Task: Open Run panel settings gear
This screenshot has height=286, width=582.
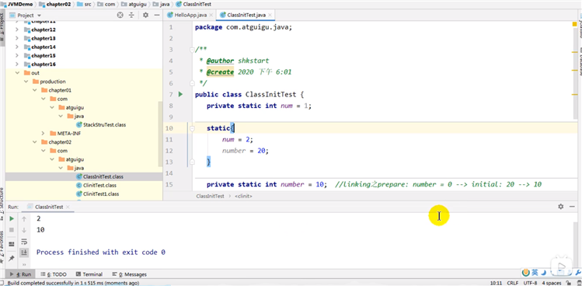Action: coord(561,207)
